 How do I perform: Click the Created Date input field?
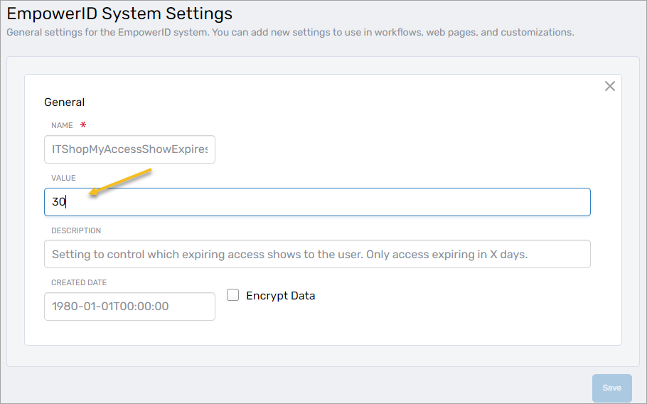[129, 307]
